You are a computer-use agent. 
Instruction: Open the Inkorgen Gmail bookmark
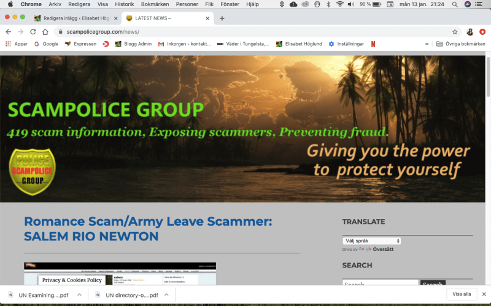[x=185, y=44]
